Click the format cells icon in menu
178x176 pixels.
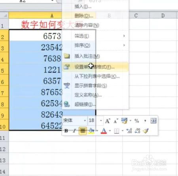pyautogui.click(x=67, y=67)
